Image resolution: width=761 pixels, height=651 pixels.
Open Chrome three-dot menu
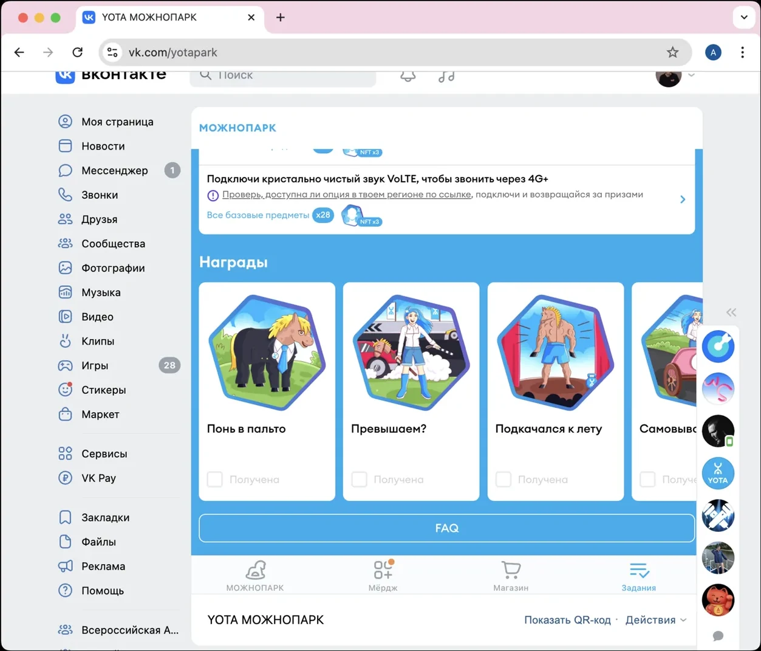point(742,52)
